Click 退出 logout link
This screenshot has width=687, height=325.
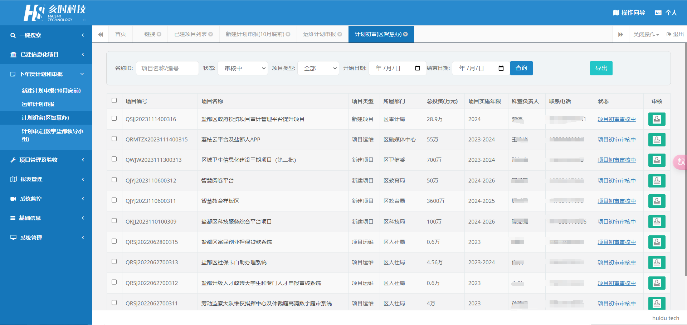[x=675, y=34]
